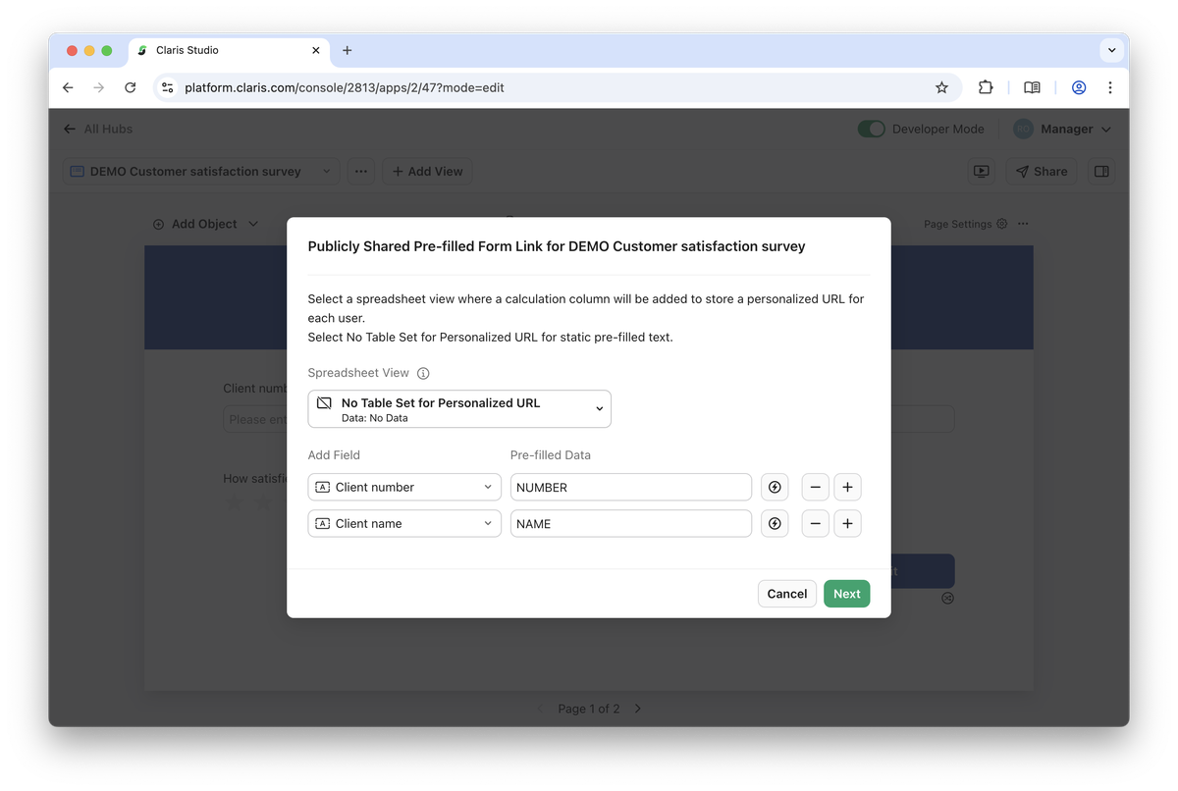Click the Cancel button
Screen dimensions: 1178x791
787,594
